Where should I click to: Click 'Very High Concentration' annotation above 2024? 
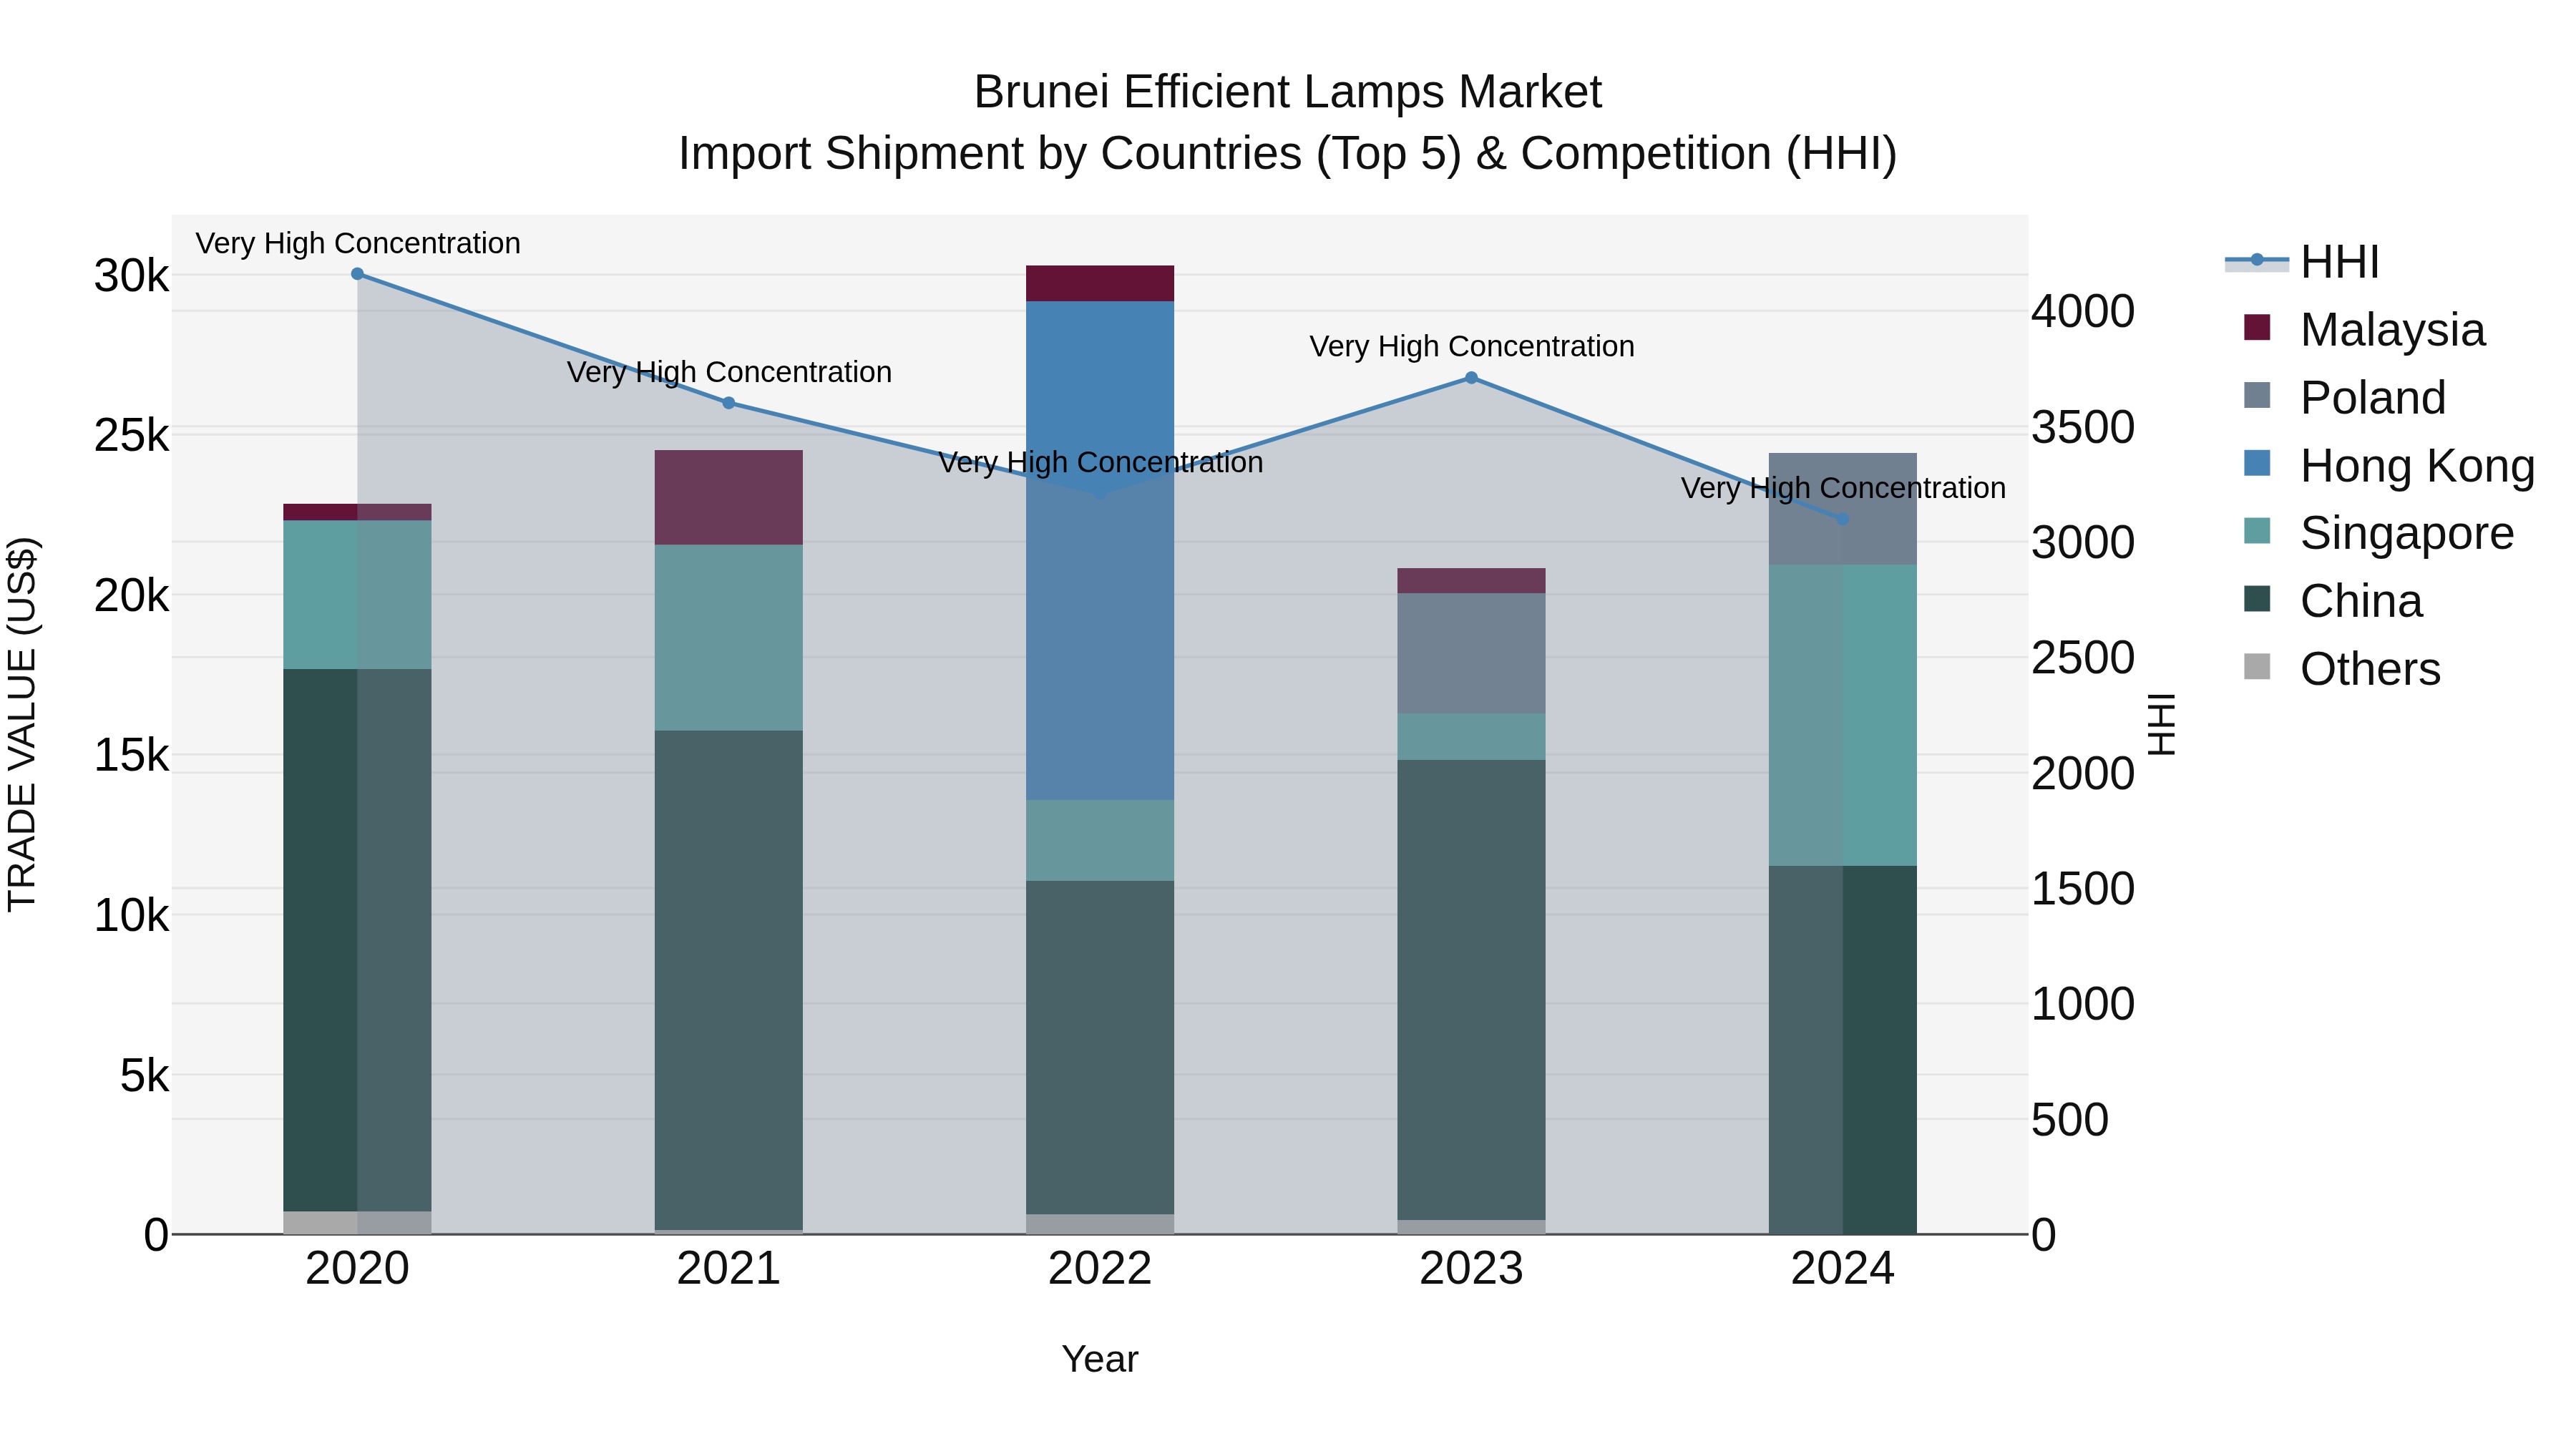(1843, 489)
